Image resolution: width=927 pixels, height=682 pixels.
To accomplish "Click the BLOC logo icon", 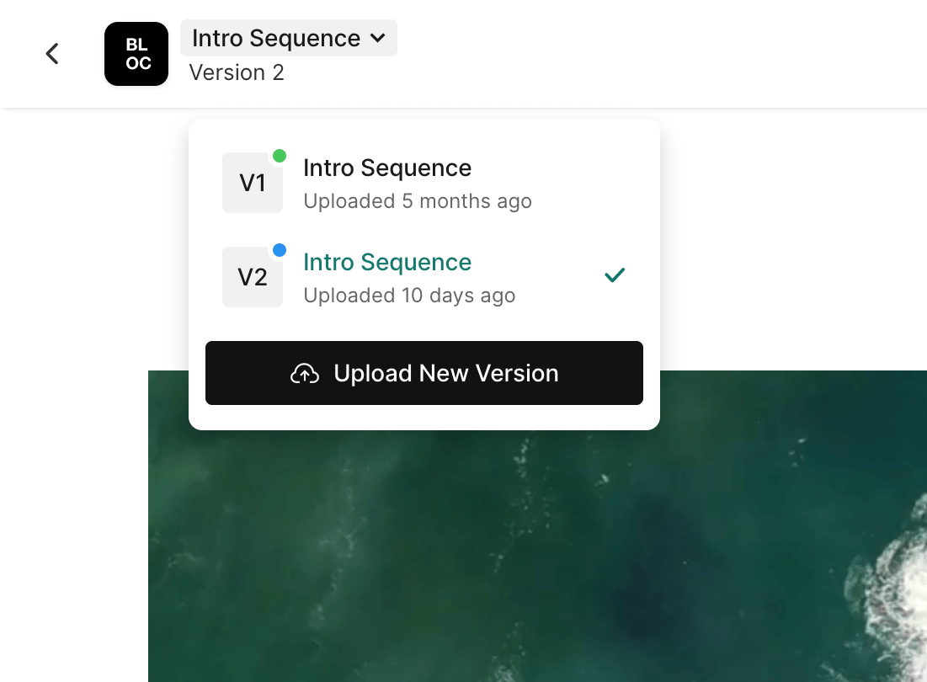I will (136, 54).
